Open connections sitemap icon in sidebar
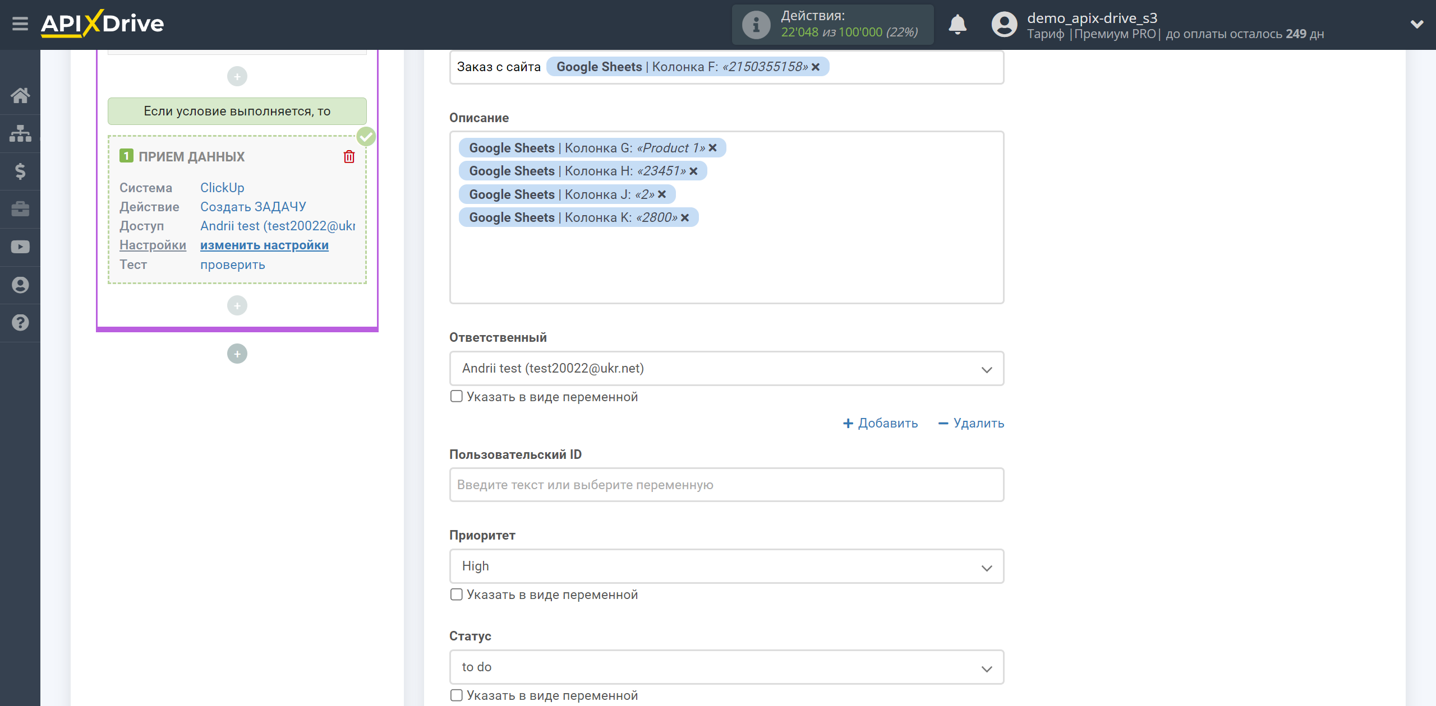1436x706 pixels. (20, 133)
